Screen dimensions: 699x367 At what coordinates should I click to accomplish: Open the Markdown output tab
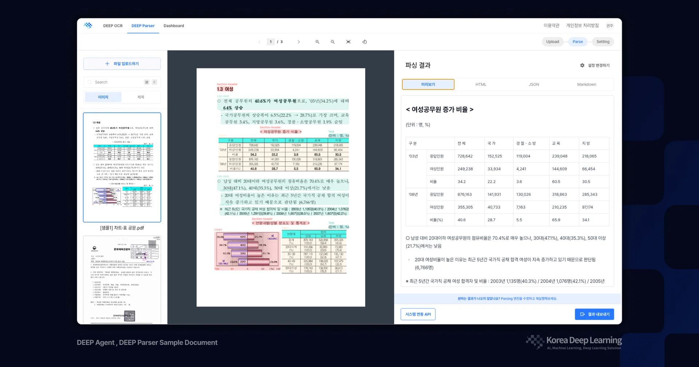pos(586,84)
